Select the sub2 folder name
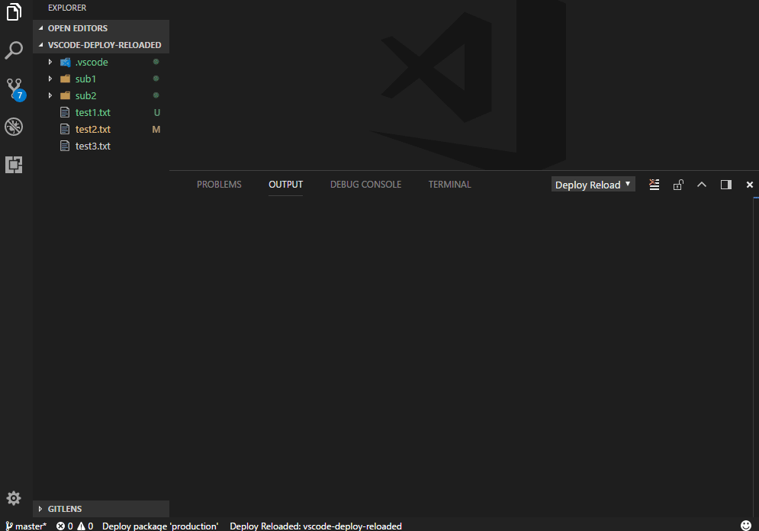 (85, 95)
